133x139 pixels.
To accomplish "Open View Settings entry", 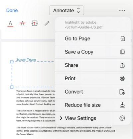I will [x=93, y=118].
